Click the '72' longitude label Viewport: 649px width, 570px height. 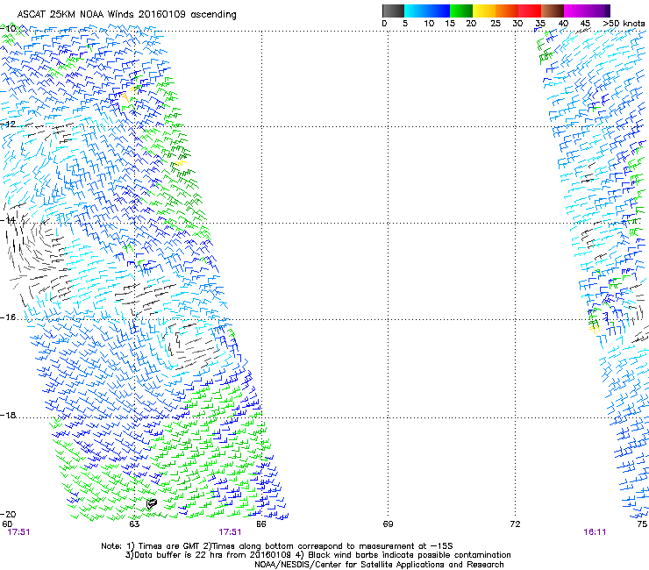[x=515, y=524]
